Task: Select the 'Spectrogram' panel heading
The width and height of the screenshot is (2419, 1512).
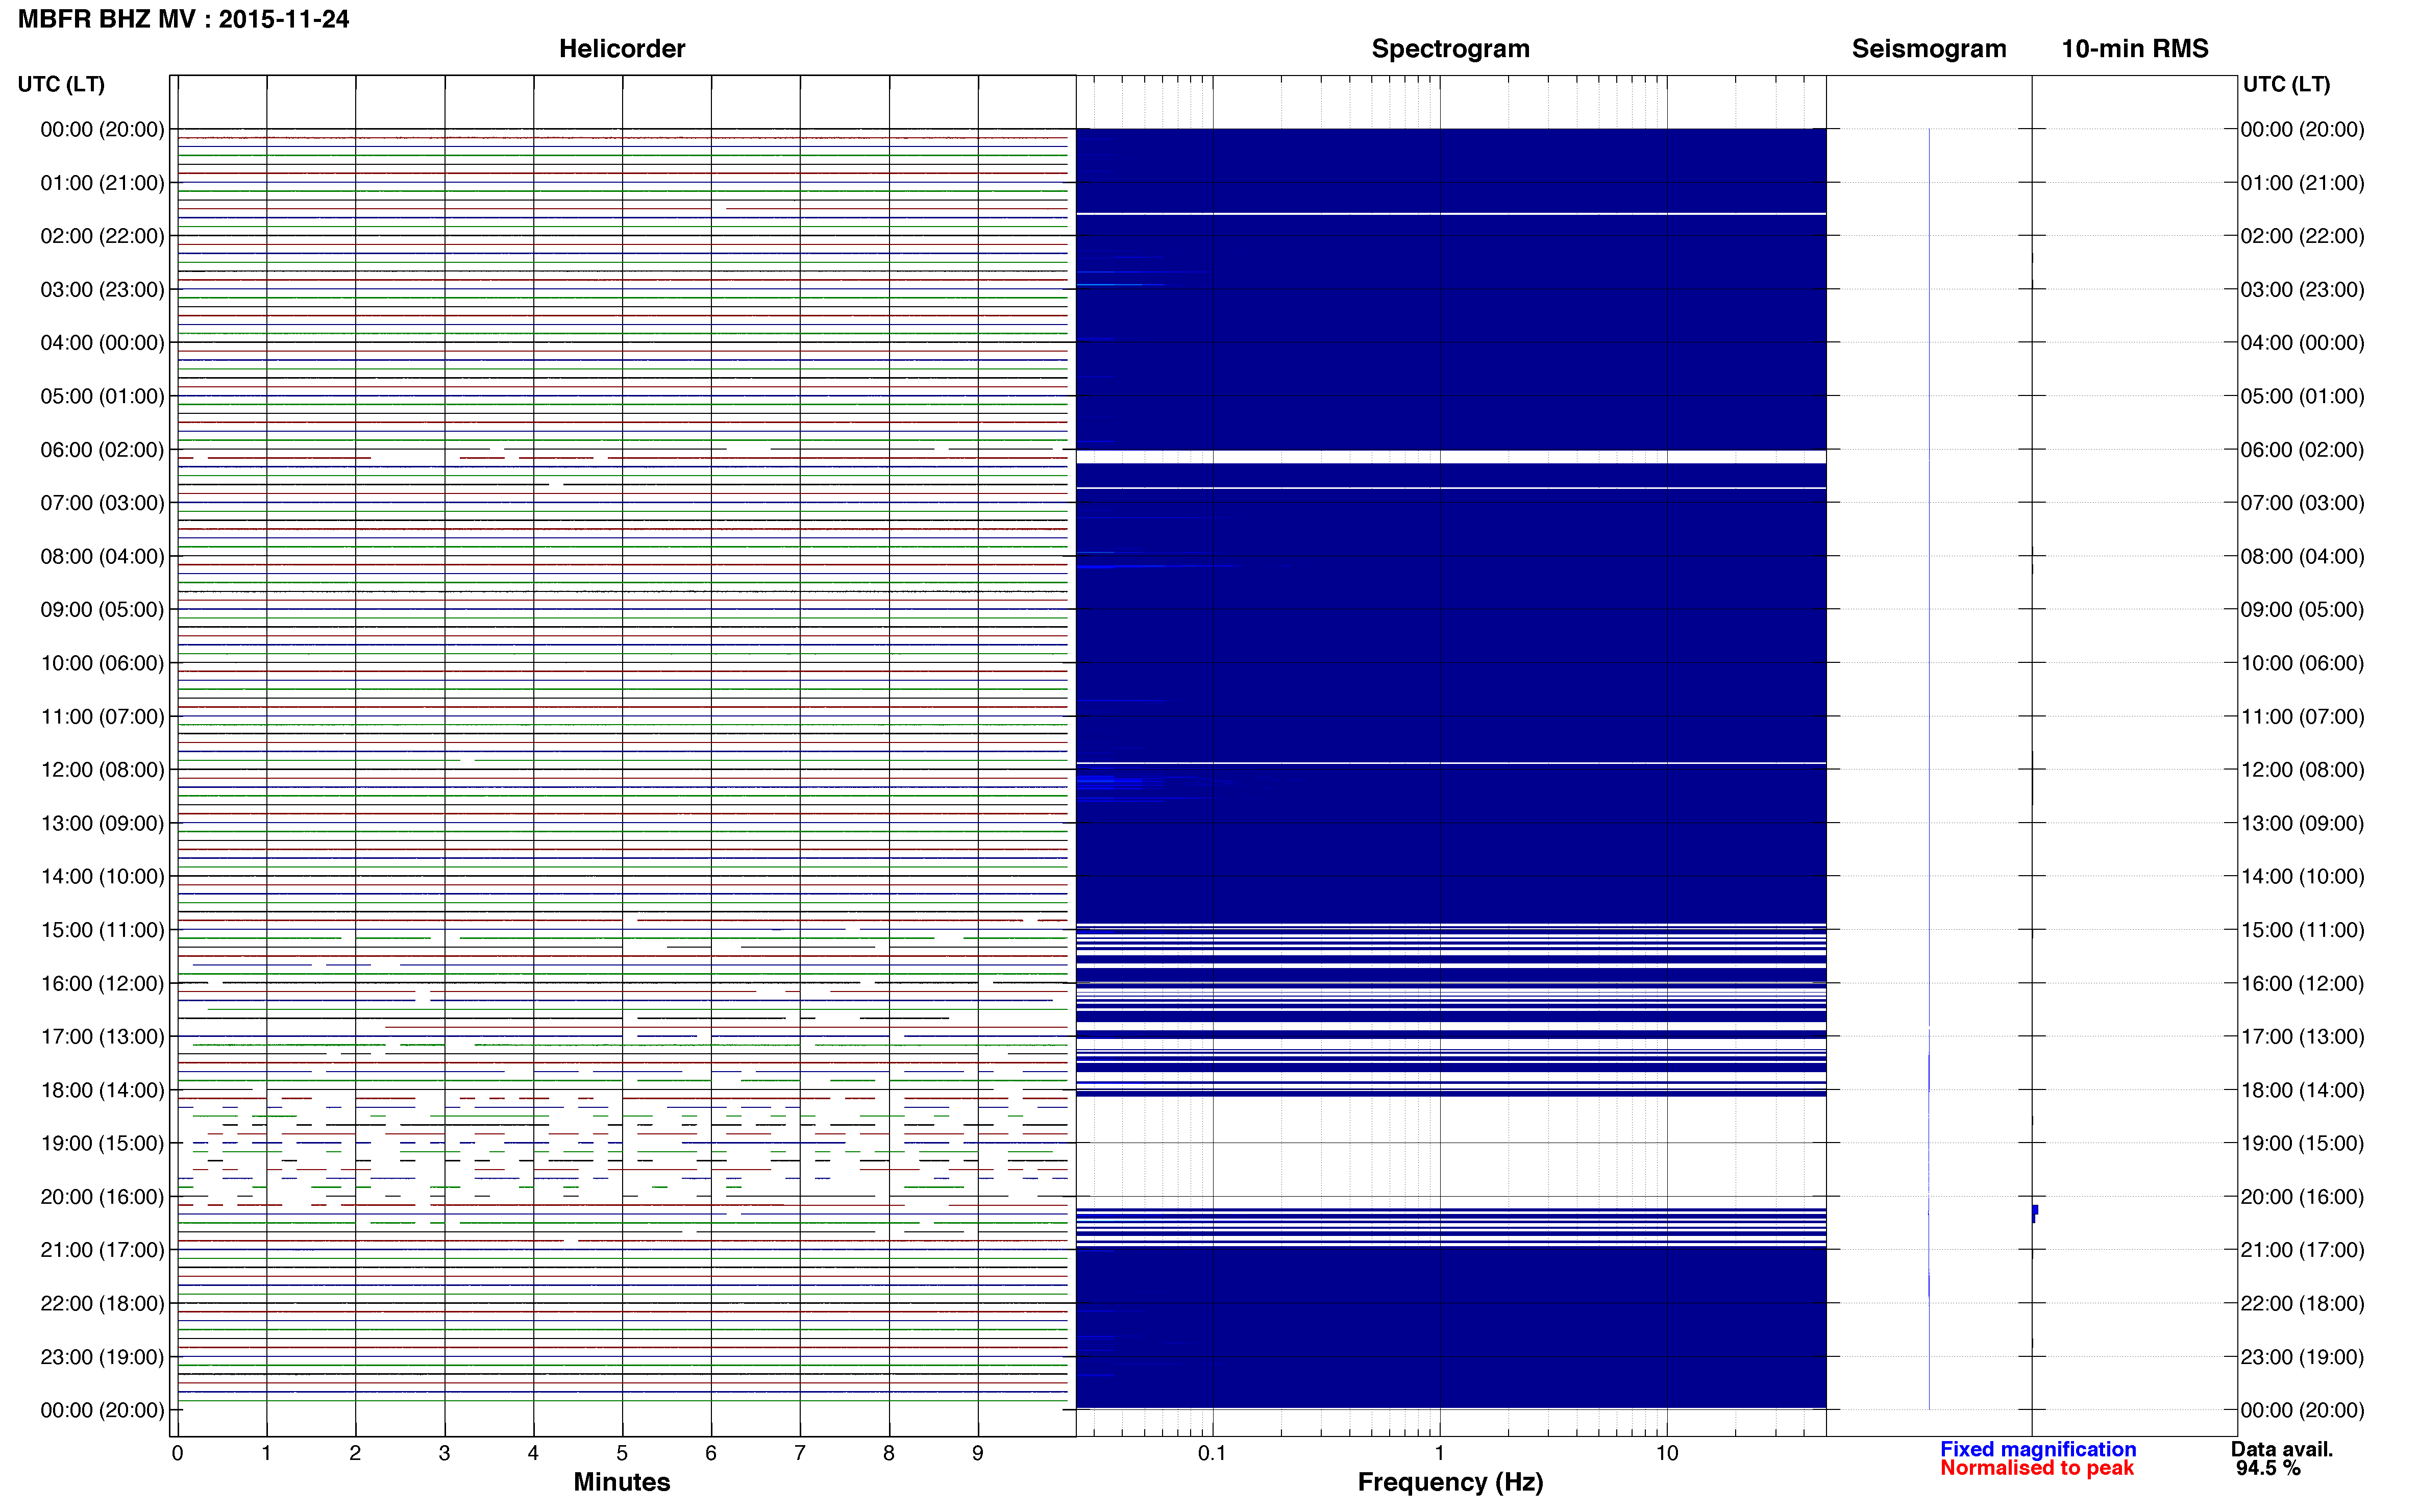Action: [x=1450, y=49]
